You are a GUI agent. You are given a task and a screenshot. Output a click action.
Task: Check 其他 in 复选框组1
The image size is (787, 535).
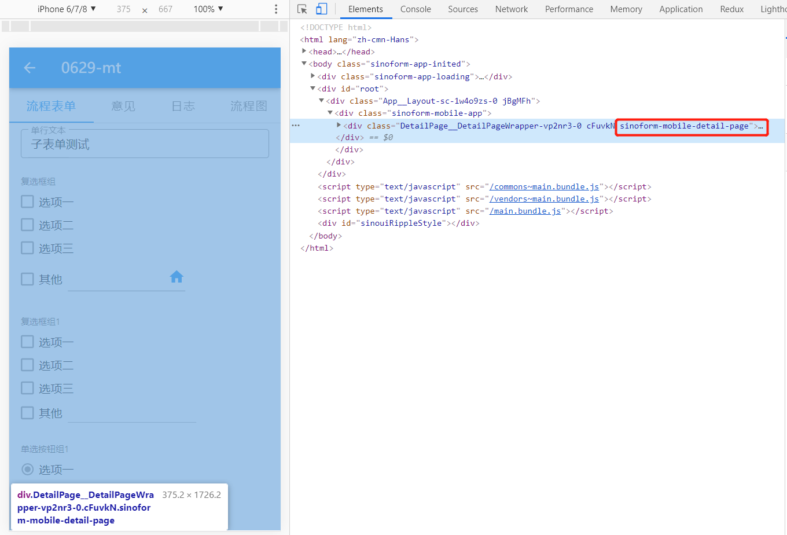(27, 413)
